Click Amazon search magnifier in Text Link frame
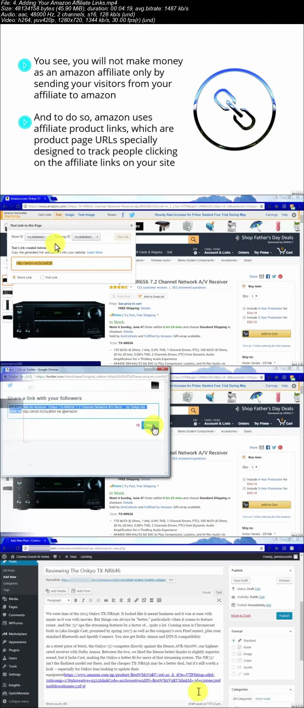 point(194,239)
